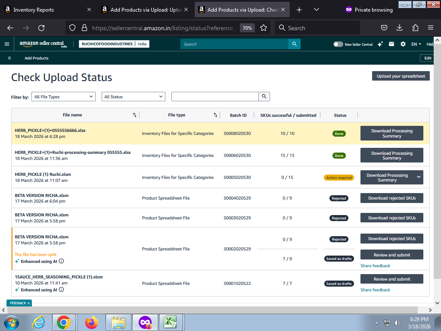
Task: Open the EN language dropdown
Action: click(x=416, y=44)
